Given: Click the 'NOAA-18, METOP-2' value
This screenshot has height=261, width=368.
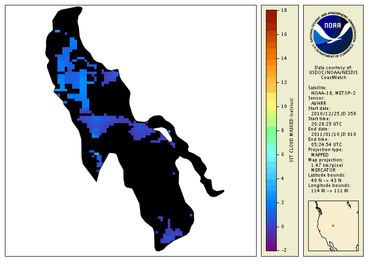Looking at the screenshot, I should [333, 93].
